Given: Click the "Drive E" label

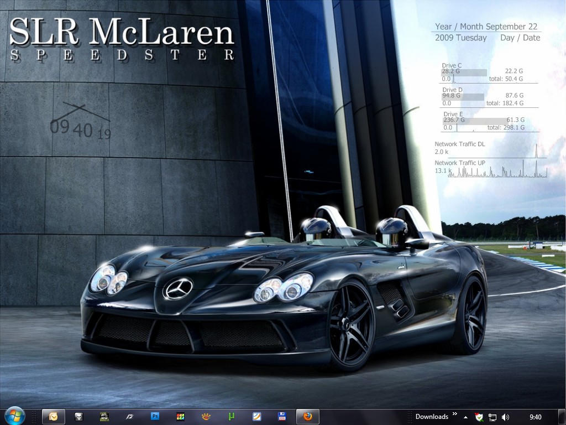Looking at the screenshot, I should 453,114.
